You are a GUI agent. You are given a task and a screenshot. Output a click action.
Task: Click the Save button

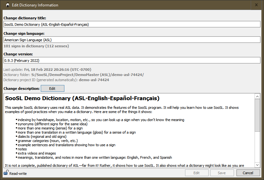click(x=222, y=173)
